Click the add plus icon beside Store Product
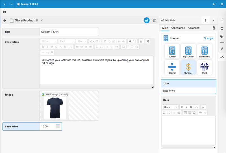 click(x=5, y=20)
